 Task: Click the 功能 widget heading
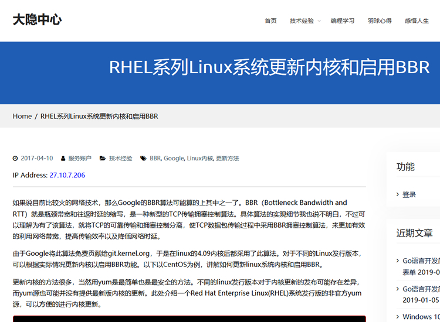pos(405,167)
